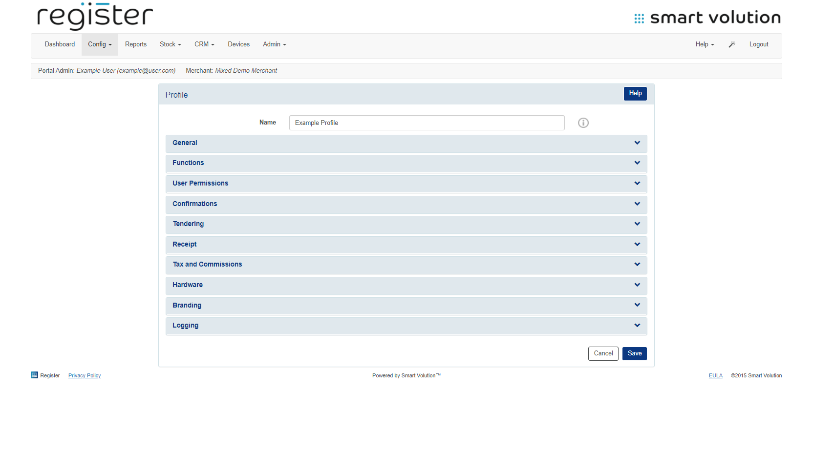The width and height of the screenshot is (813, 454).
Task: Click the register logo at top left
Action: pyautogui.click(x=95, y=16)
